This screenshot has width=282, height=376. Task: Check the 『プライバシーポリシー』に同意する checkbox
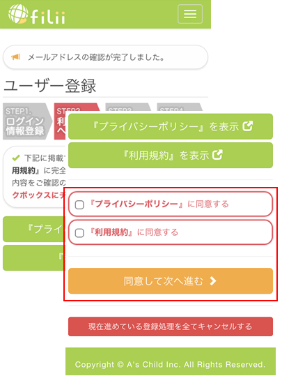[79, 205]
